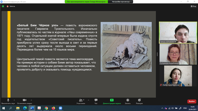The width and height of the screenshot is (198, 111).
Task: Select Dalila Kadyrbekova's video thumbnail
Action: (178, 76)
